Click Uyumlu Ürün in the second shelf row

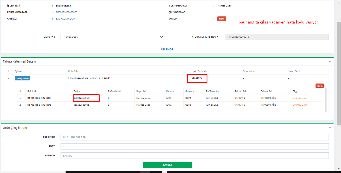tap(300, 105)
